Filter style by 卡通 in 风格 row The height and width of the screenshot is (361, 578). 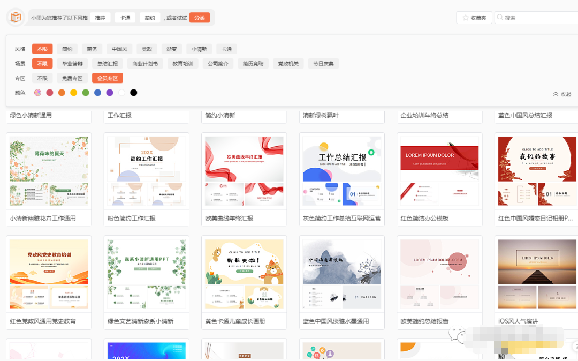pyautogui.click(x=226, y=49)
